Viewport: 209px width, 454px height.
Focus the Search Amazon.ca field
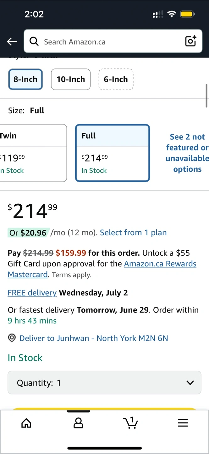tap(113, 41)
